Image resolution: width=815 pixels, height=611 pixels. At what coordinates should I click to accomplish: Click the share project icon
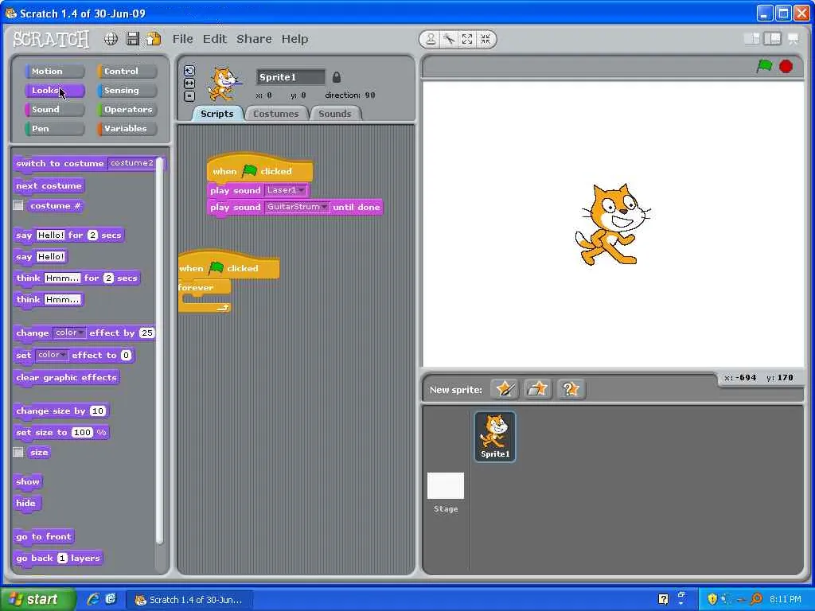pyautogui.click(x=154, y=39)
